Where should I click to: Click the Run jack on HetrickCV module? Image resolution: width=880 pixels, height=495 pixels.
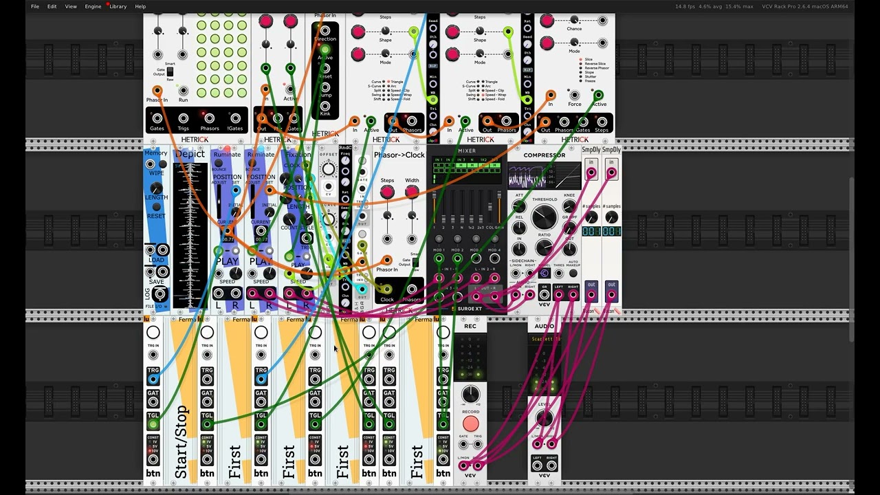(x=183, y=90)
